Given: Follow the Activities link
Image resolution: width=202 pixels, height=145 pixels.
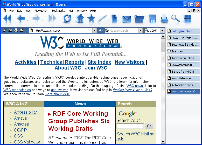Looking at the screenshot, I should (x=26, y=62).
